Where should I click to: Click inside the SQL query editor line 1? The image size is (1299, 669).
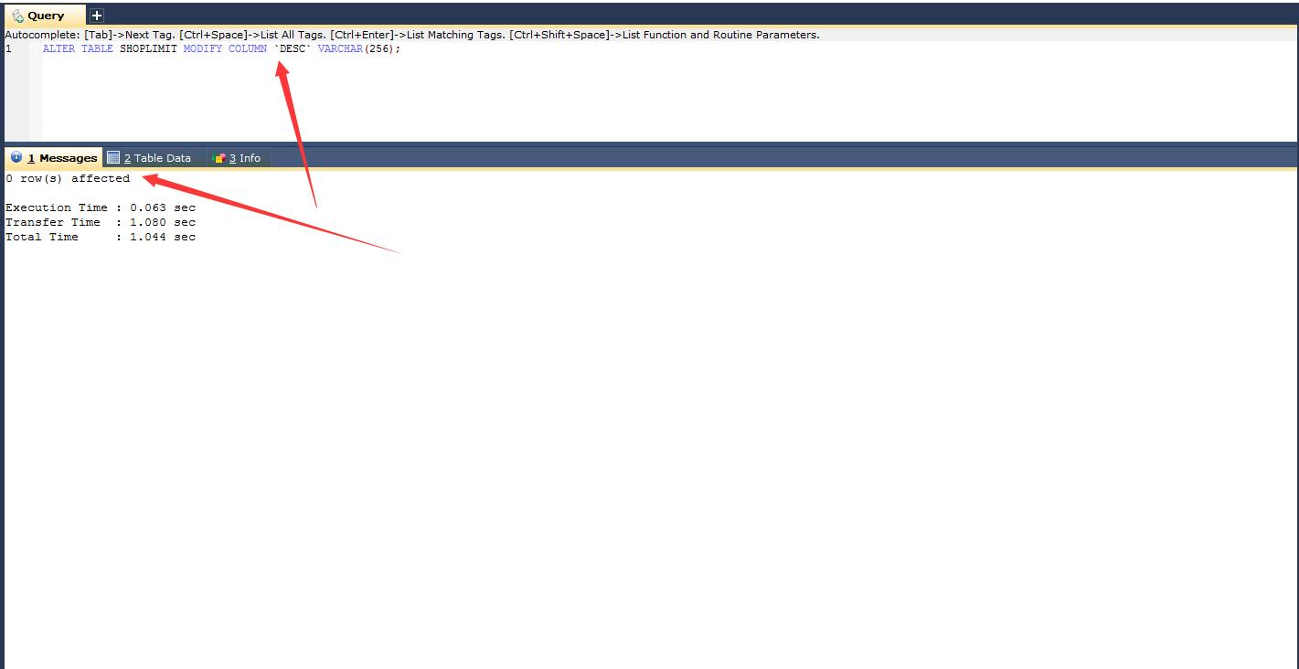point(669,48)
